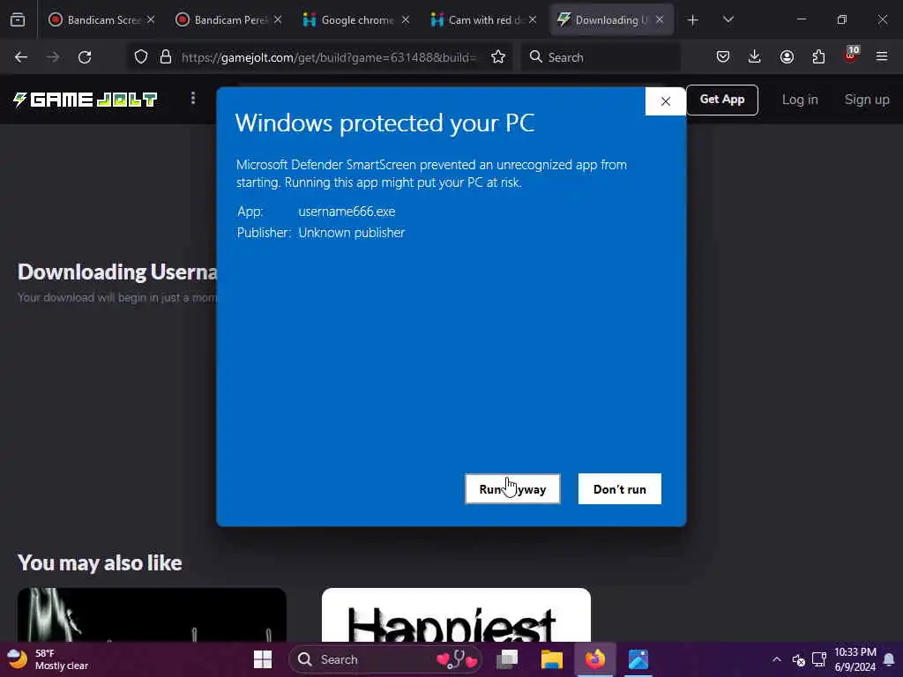This screenshot has width=903, height=677.
Task: Click the Don't run button
Action: (620, 488)
